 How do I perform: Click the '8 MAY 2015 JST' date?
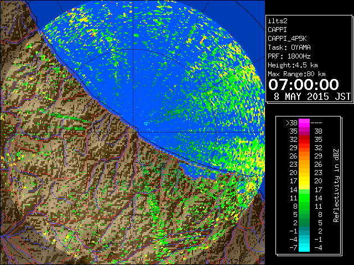coord(312,97)
